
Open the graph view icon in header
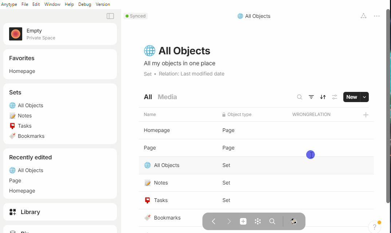363,16
